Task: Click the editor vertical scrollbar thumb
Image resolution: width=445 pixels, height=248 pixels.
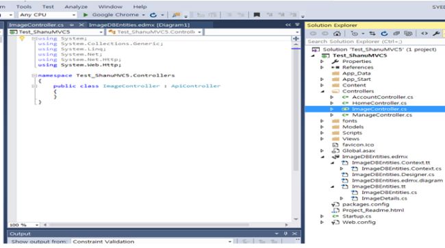Action: point(296,111)
